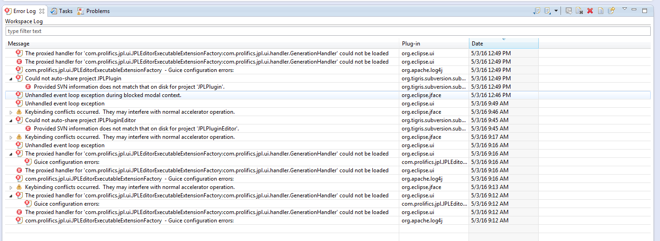This screenshot has width=660, height=241.
Task: Maximize the Error Log view panel
Action: coord(645,10)
